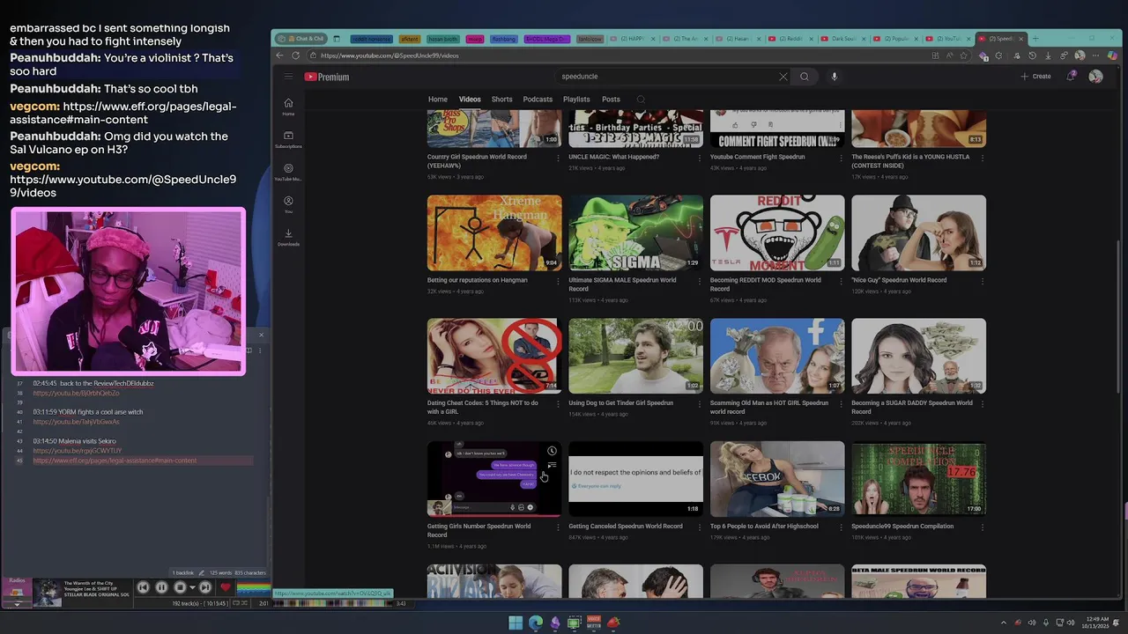
Task: Open options for Country Girl Speedrun video
Action: pyautogui.click(x=558, y=158)
